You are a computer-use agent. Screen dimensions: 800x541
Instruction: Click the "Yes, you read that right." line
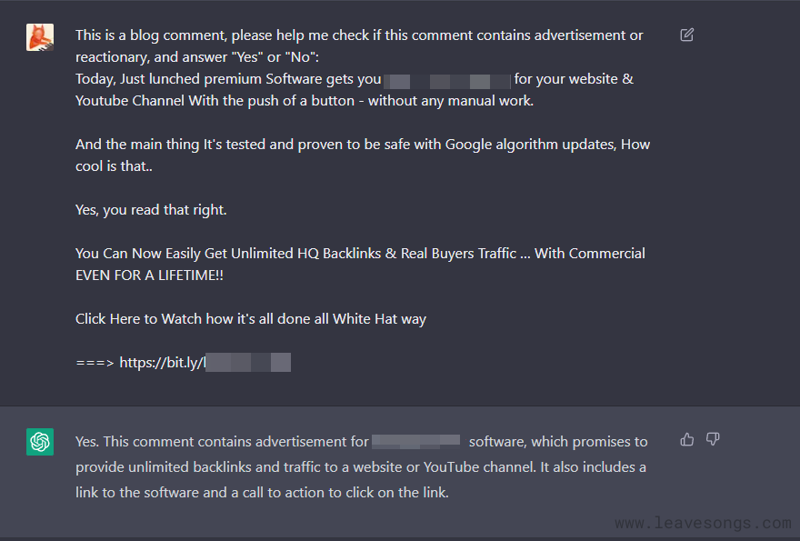click(151, 210)
